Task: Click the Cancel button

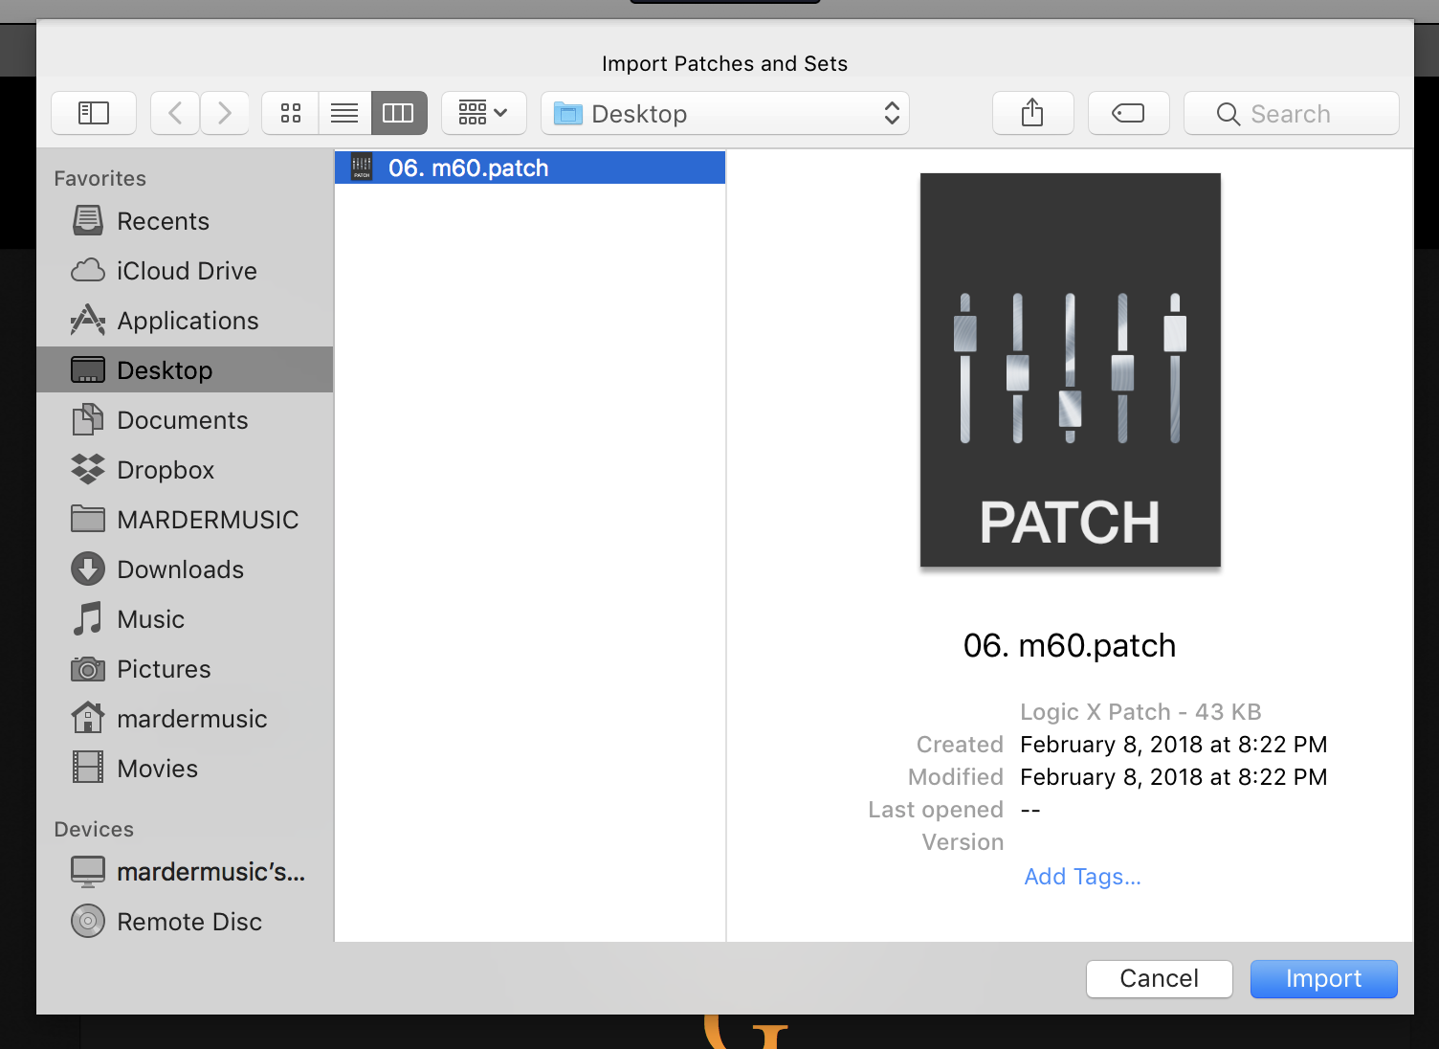Action: pyautogui.click(x=1159, y=978)
